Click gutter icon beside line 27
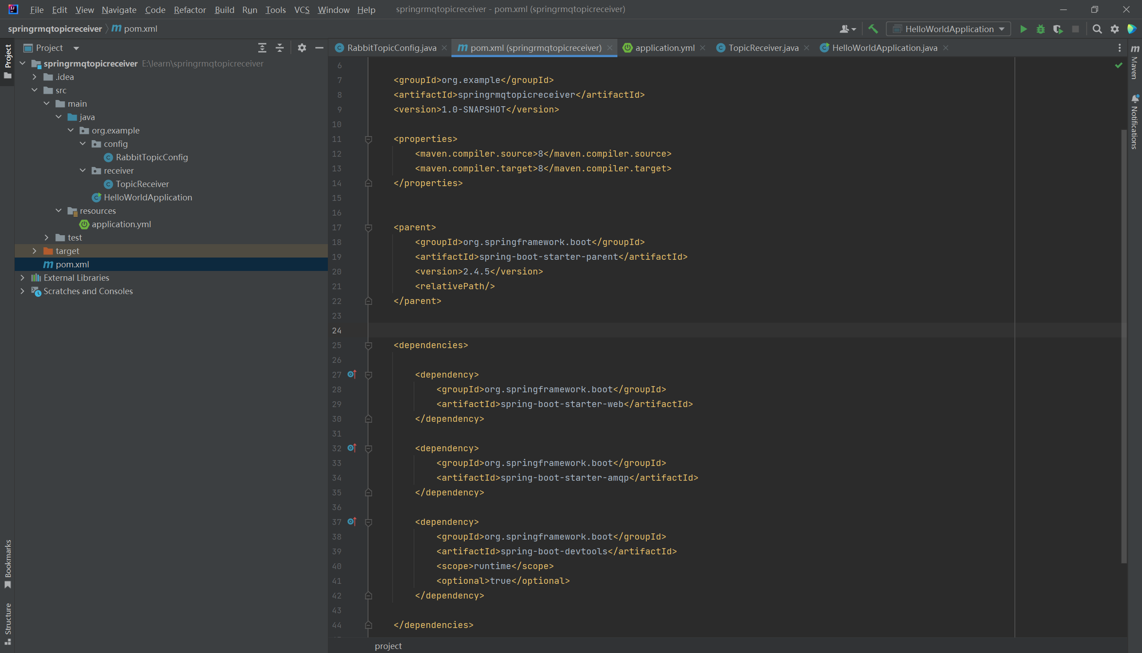Image resolution: width=1142 pixels, height=653 pixels. (352, 374)
